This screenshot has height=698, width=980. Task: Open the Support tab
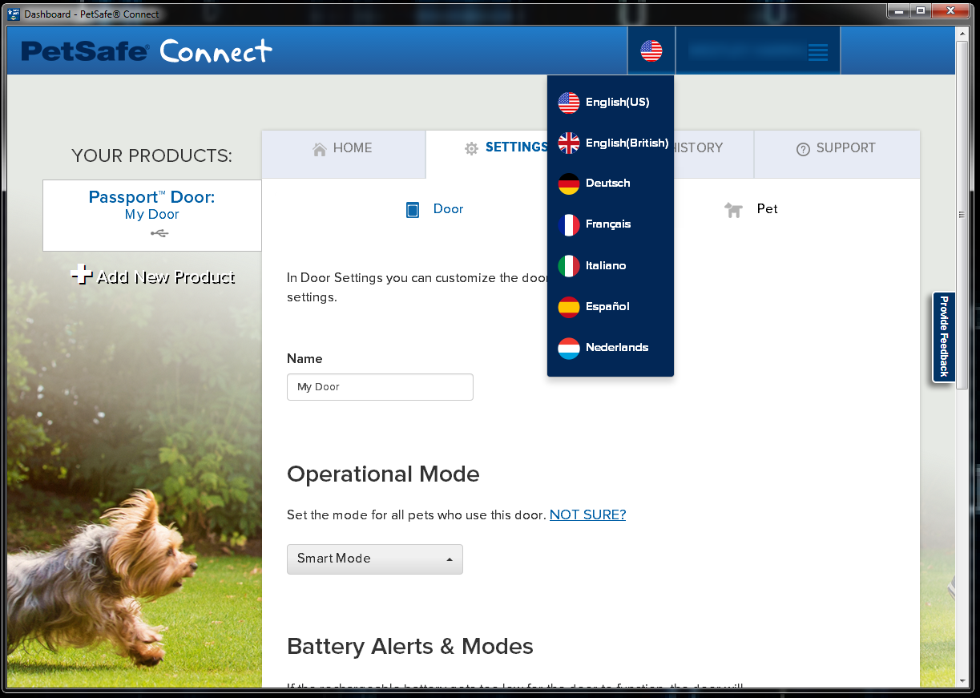[x=836, y=148]
